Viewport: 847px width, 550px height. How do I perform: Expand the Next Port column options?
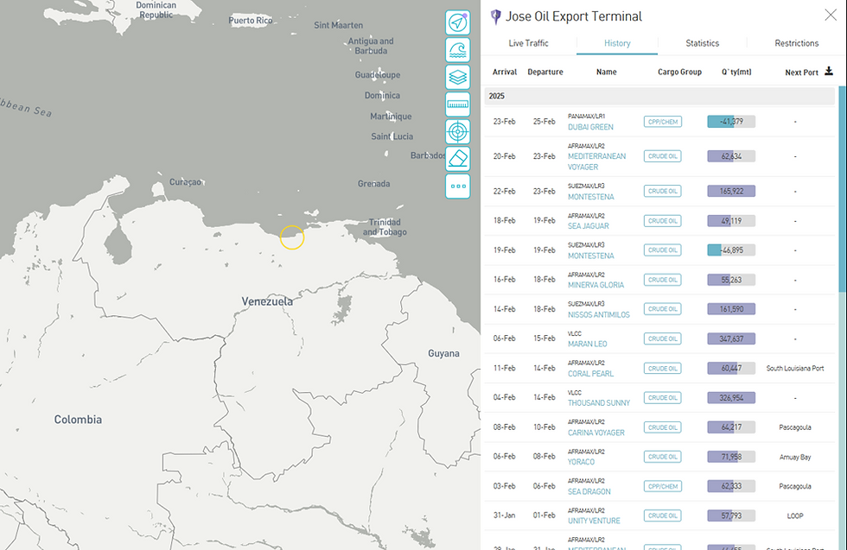[804, 72]
